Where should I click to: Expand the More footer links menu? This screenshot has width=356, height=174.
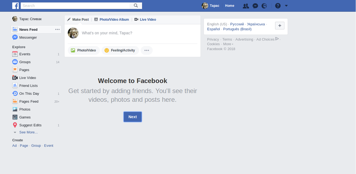point(228,44)
